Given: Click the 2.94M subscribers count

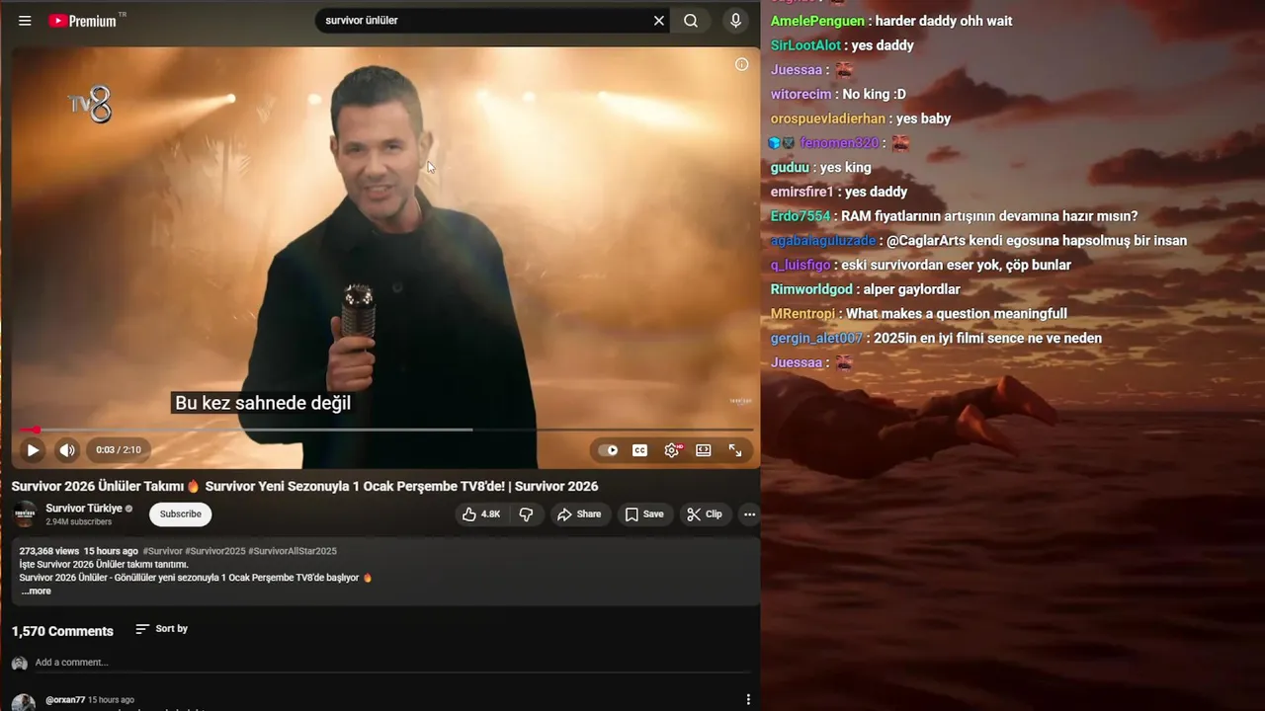Looking at the screenshot, I should [x=78, y=522].
